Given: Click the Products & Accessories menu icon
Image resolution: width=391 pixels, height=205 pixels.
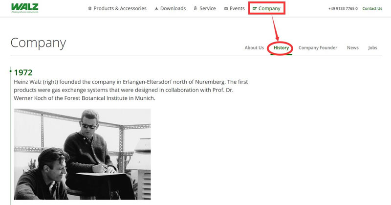Looking at the screenshot, I should [x=90, y=9].
